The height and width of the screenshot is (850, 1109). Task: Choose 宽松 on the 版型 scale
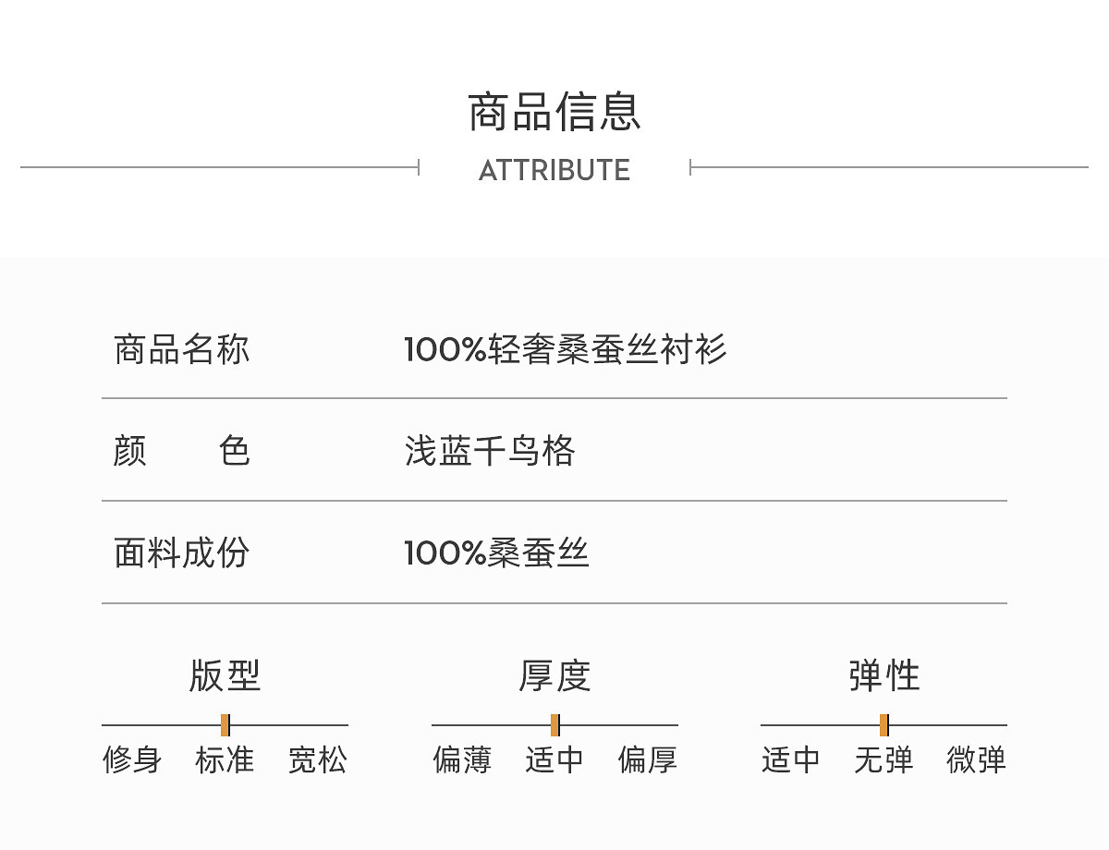[318, 760]
